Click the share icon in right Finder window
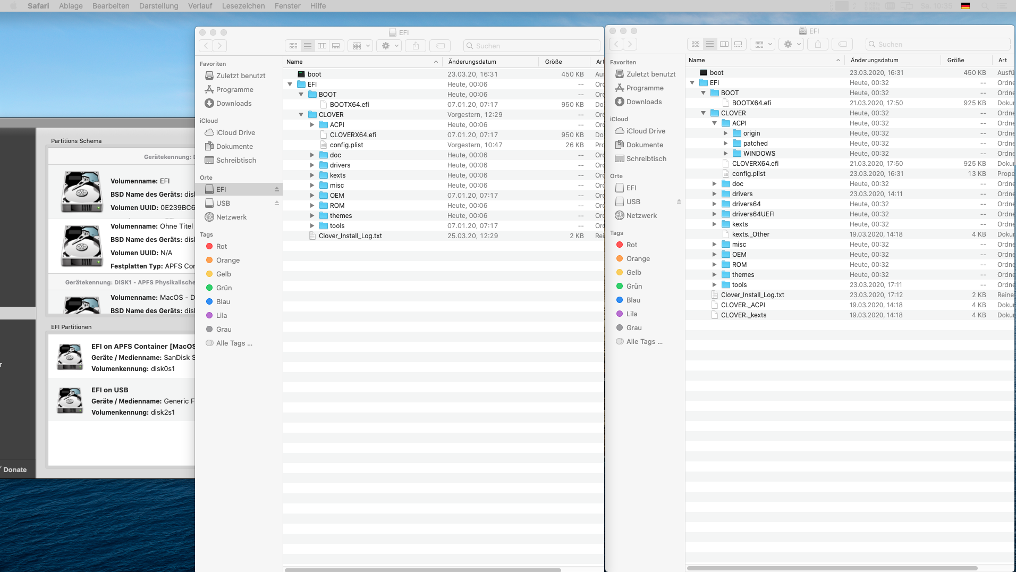Screen dimensions: 1016x572 [818, 44]
